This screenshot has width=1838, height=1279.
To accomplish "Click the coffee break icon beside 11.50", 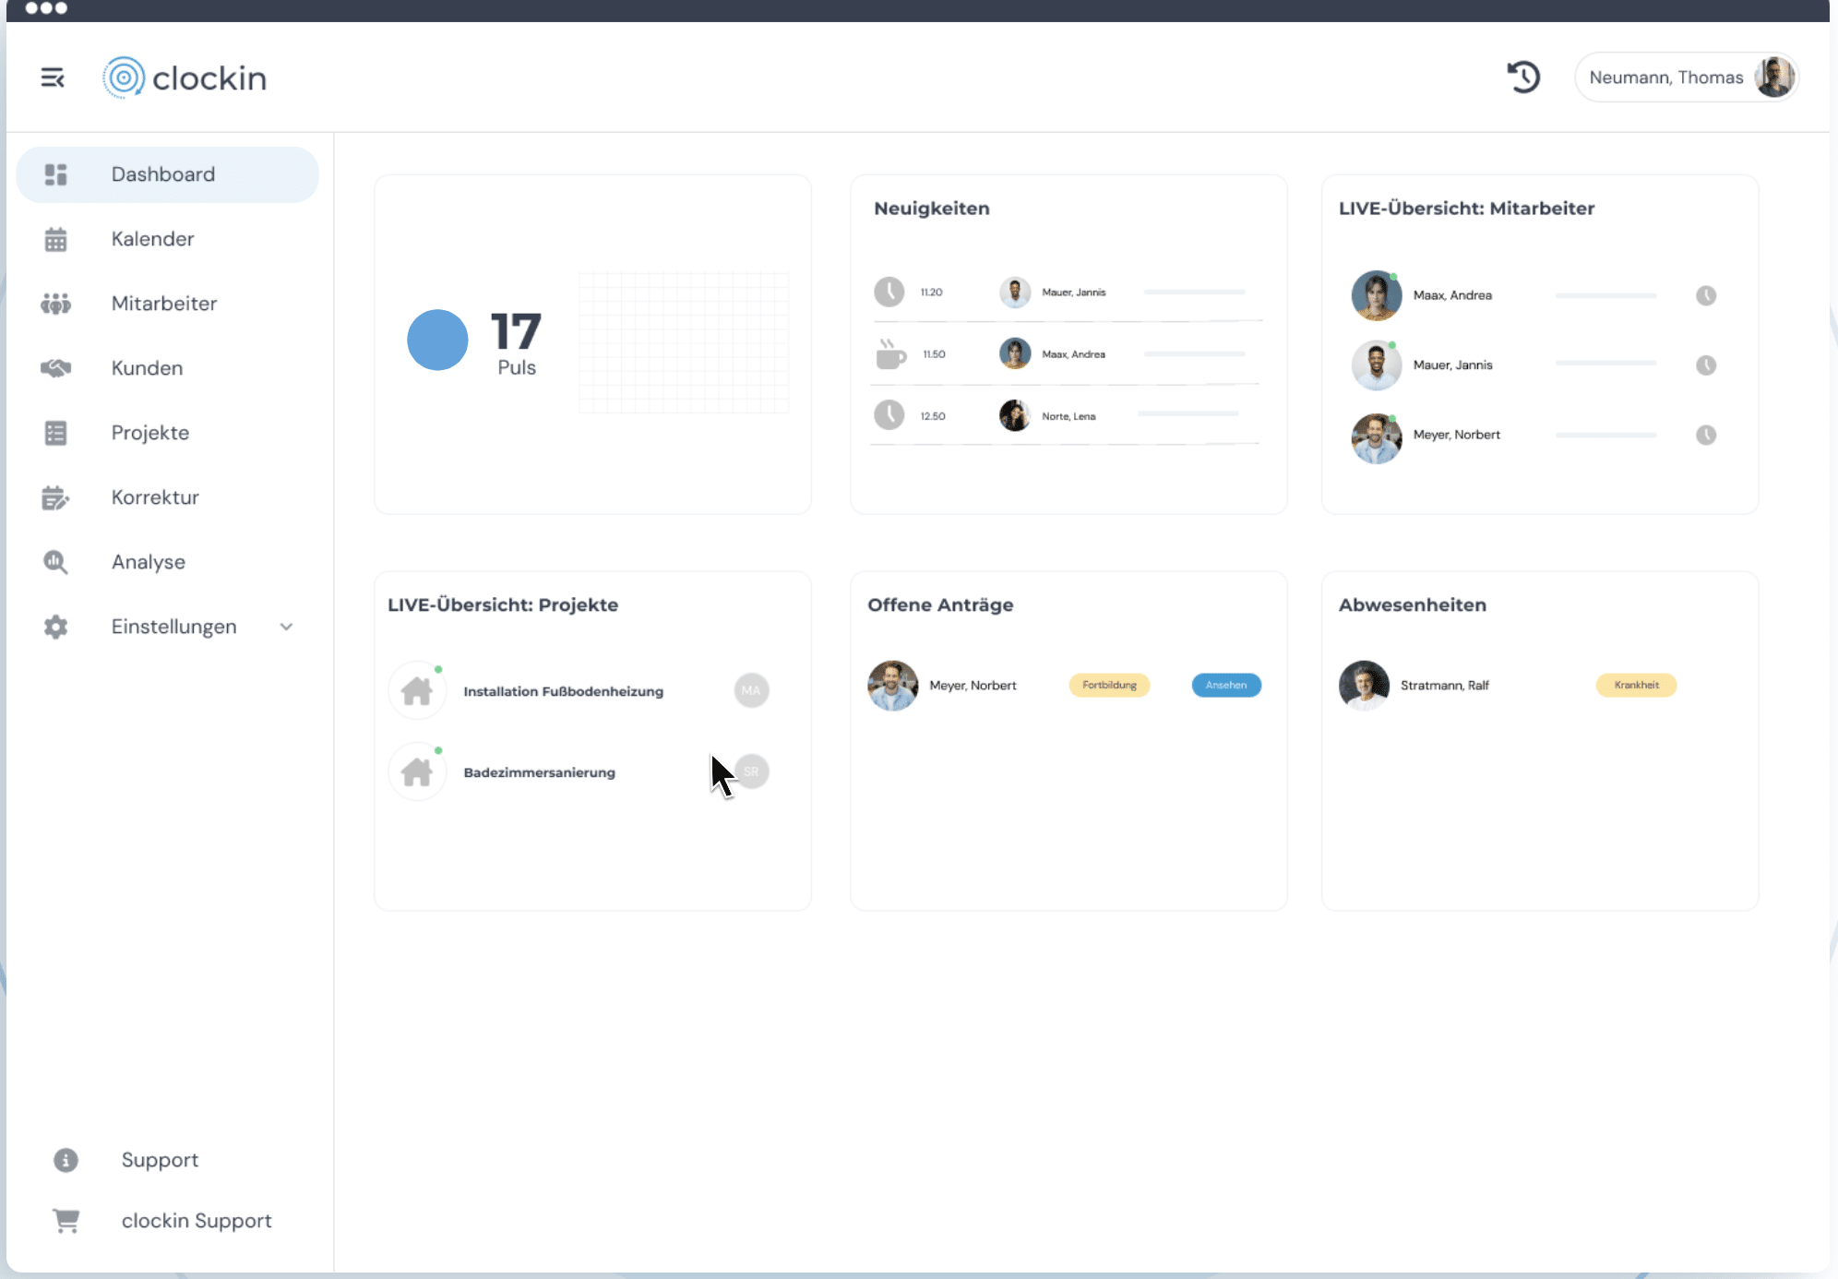I will (x=890, y=353).
